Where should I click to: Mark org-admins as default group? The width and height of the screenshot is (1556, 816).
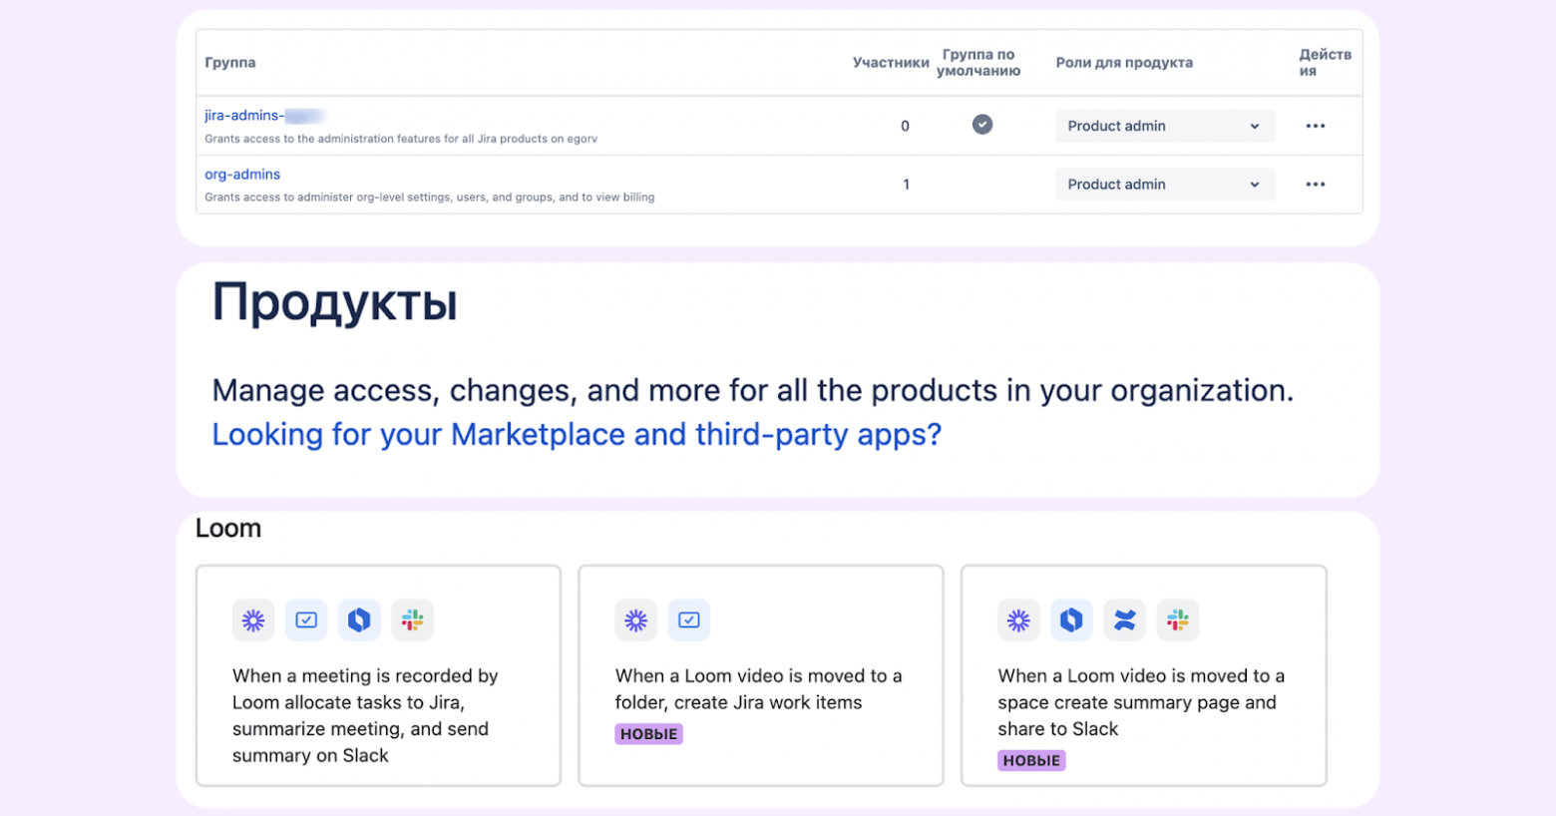pos(982,184)
